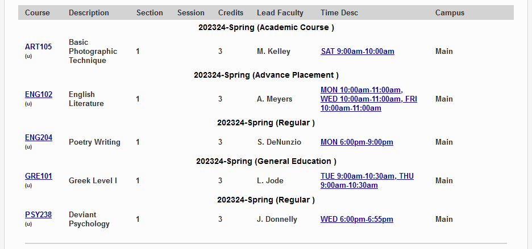This screenshot has height=249, width=532.
Task: Click the Session column header
Action: [190, 12]
